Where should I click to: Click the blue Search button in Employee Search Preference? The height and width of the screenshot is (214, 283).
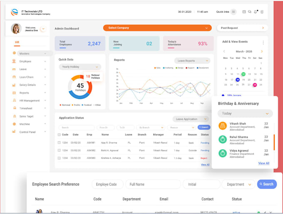(x=267, y=184)
